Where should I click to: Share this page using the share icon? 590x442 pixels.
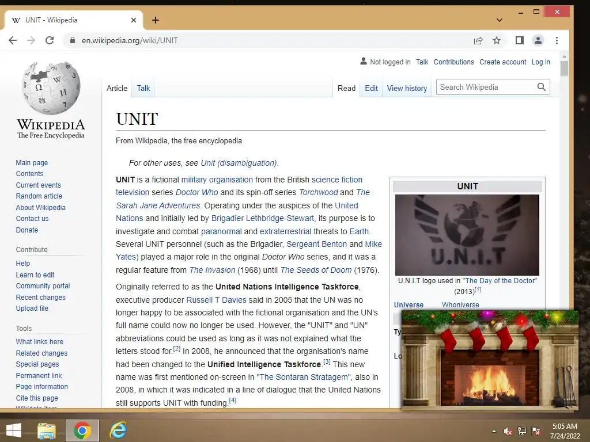click(478, 41)
